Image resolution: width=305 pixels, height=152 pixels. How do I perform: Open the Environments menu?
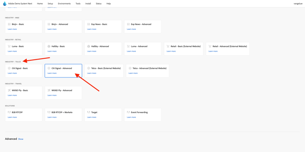tap(64, 4)
